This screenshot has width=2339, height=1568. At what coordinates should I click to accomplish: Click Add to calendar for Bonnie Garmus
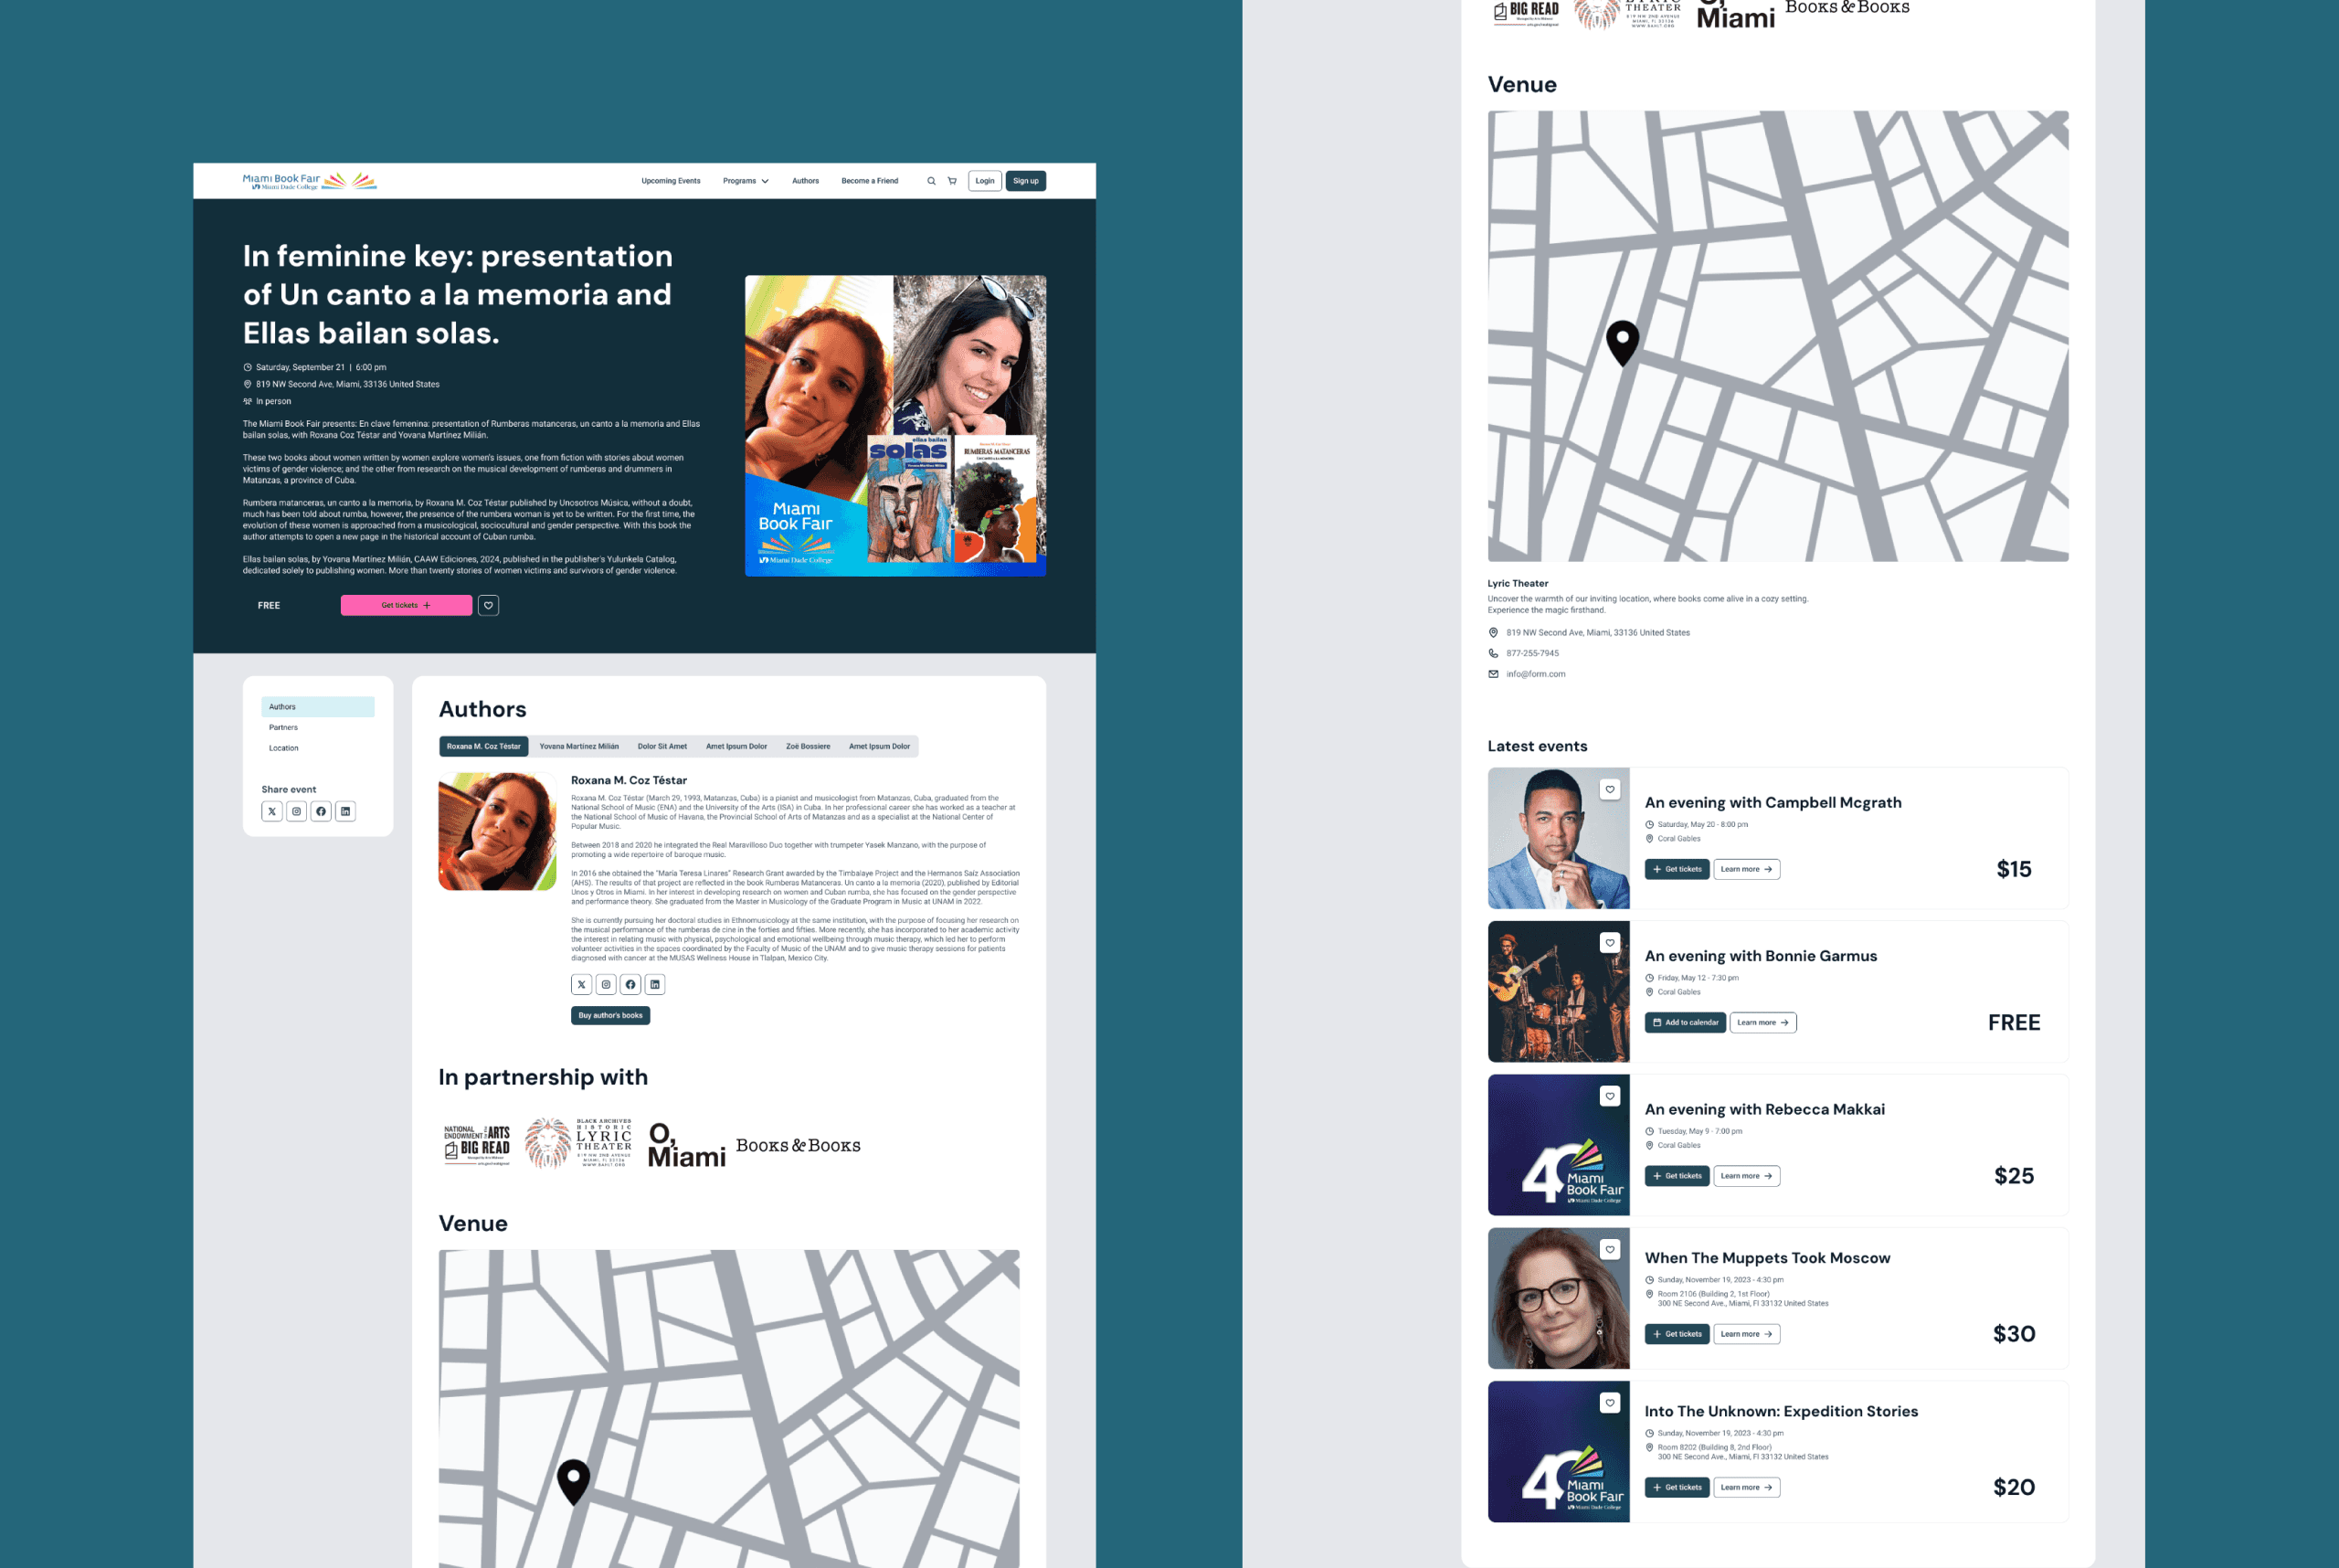(1685, 1022)
